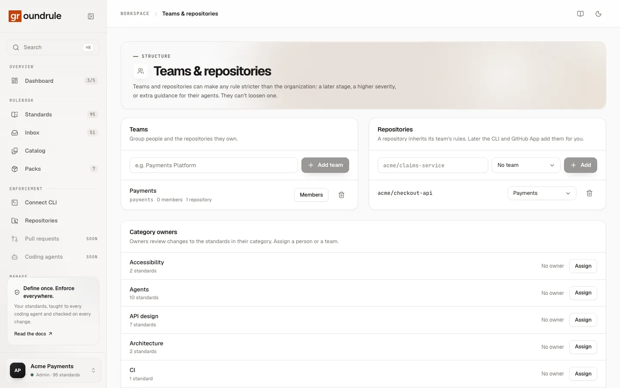The width and height of the screenshot is (620, 388).
Task: Open Packs label in sidebar
Action: pyautogui.click(x=33, y=169)
